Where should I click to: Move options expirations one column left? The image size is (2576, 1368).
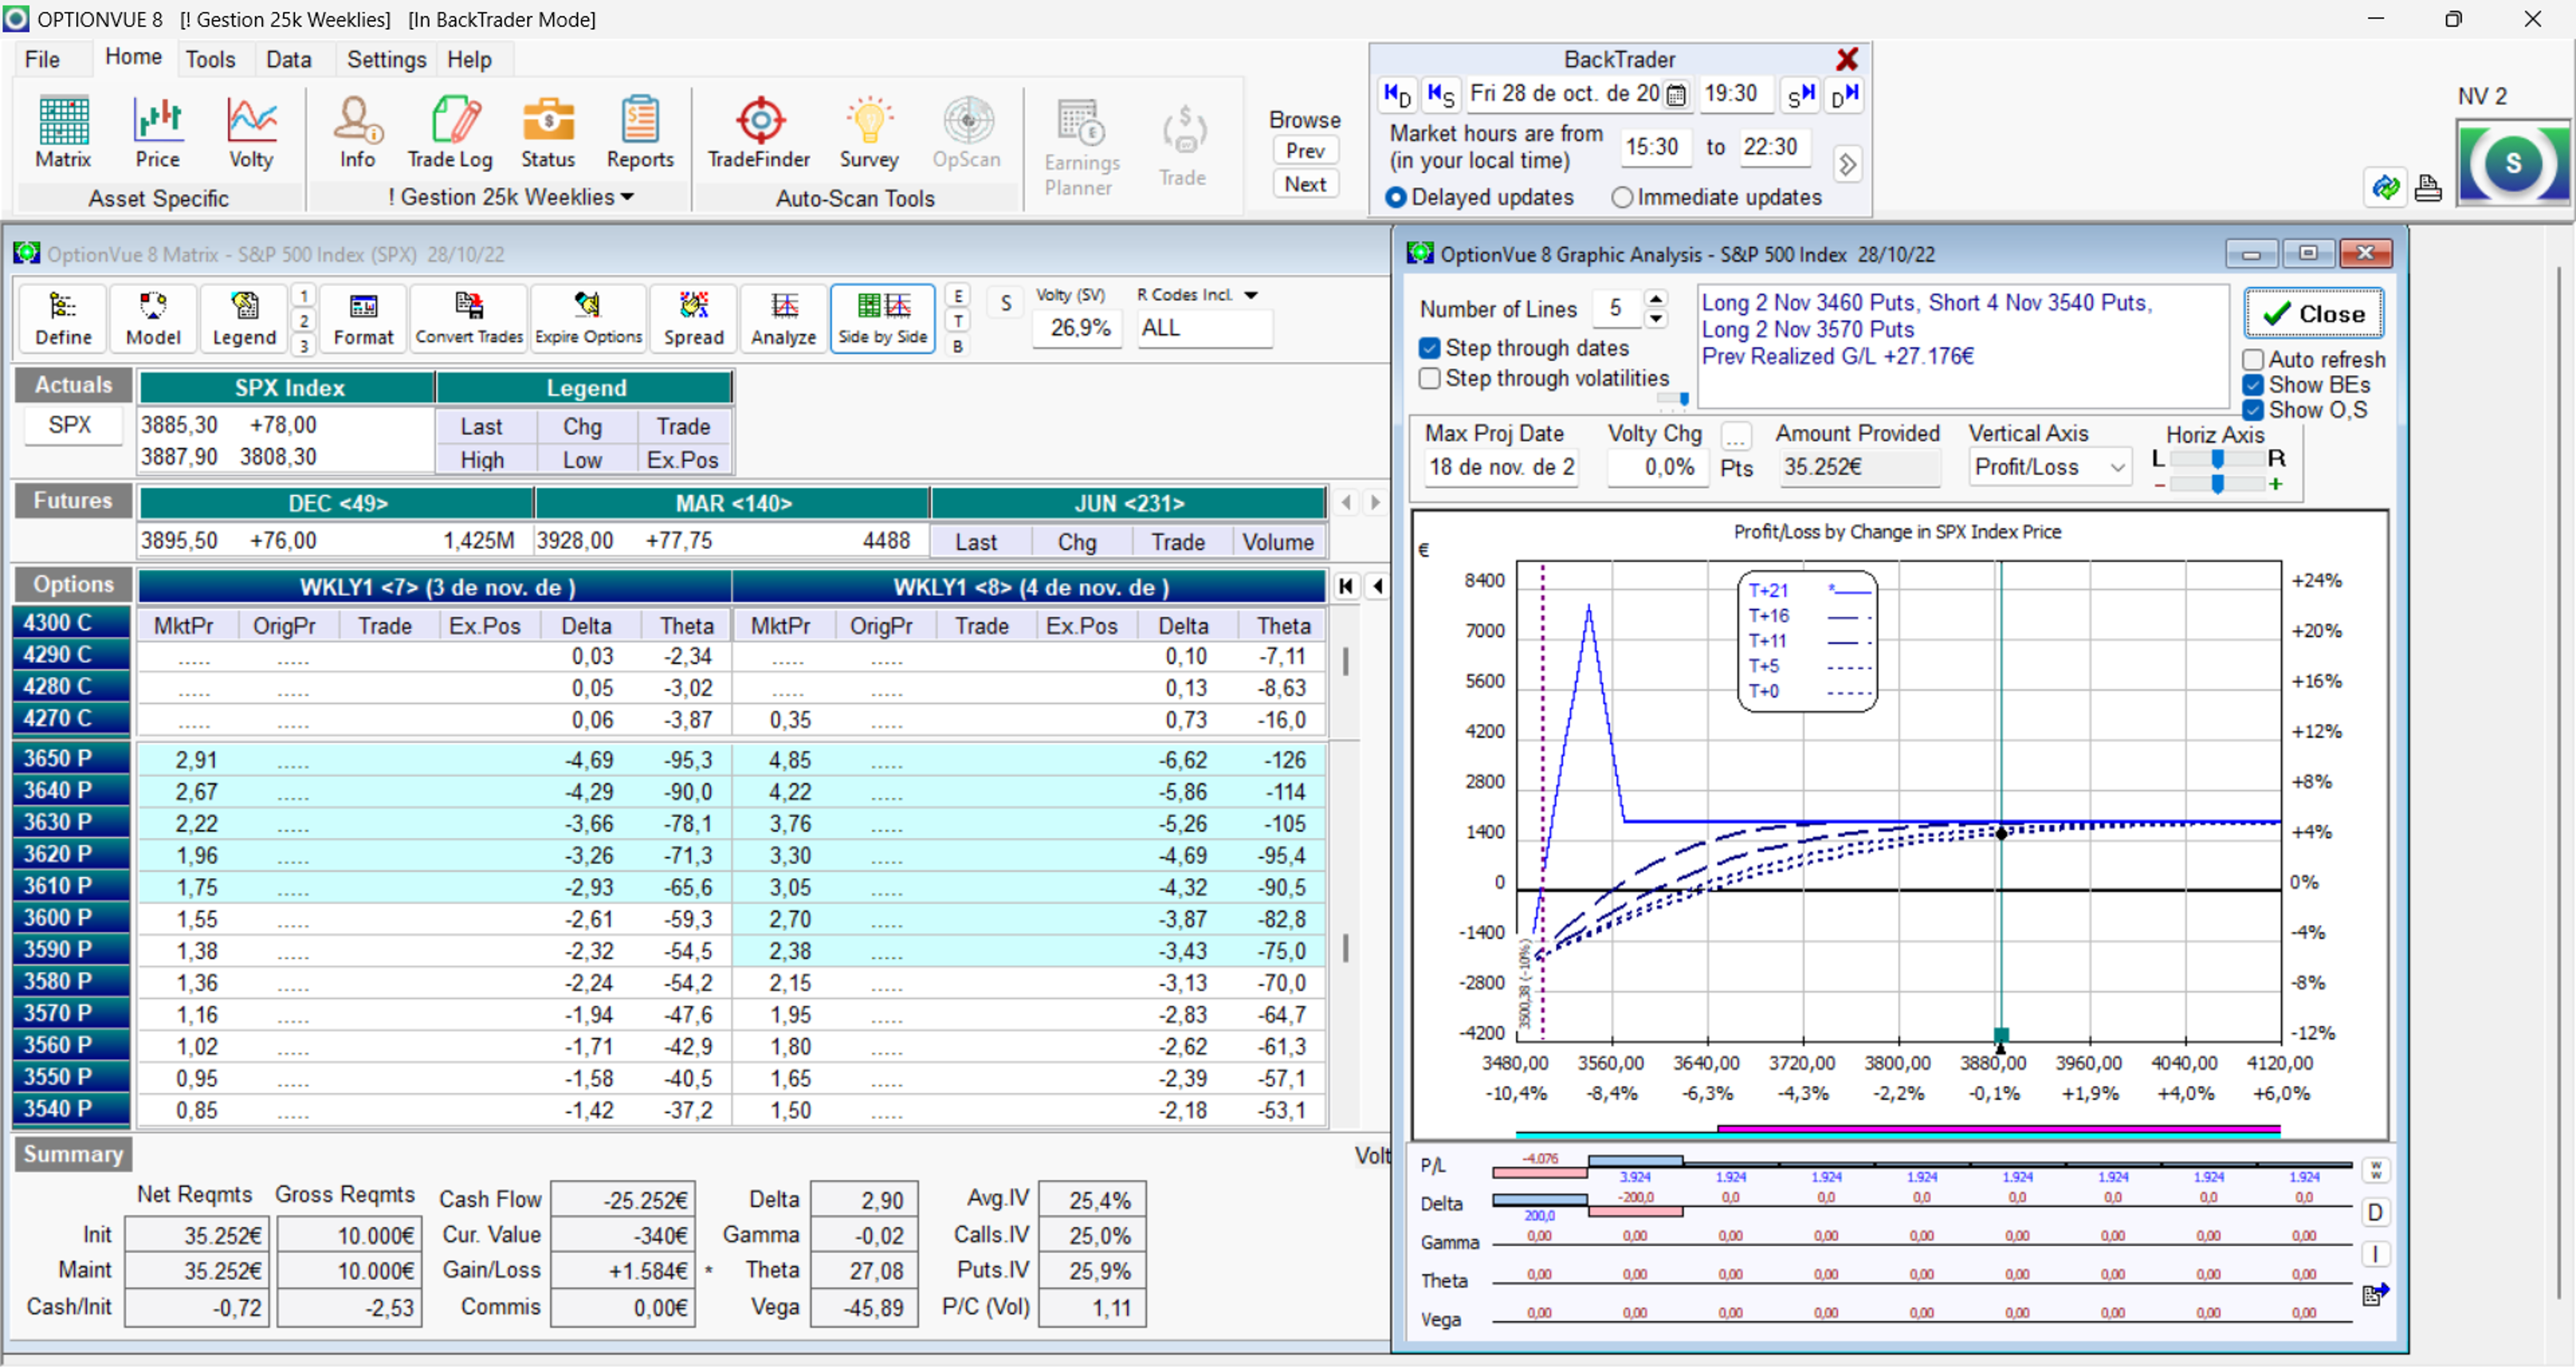tap(1377, 586)
